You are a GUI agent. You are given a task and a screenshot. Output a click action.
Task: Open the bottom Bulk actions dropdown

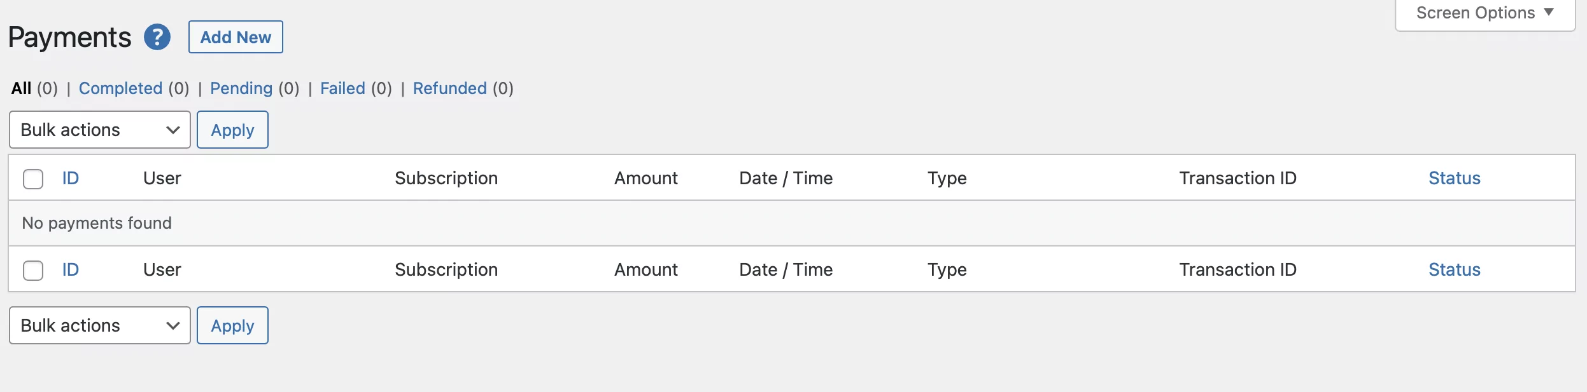(100, 326)
